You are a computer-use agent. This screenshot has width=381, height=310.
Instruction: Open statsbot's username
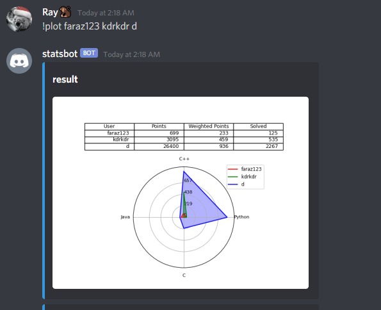[x=60, y=54]
